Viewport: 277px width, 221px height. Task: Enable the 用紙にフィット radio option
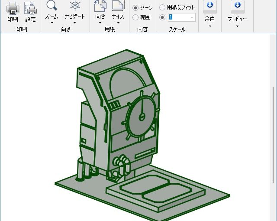162,8
